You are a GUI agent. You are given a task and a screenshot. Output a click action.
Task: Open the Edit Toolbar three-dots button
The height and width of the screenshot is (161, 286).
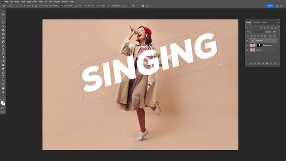tap(3, 96)
